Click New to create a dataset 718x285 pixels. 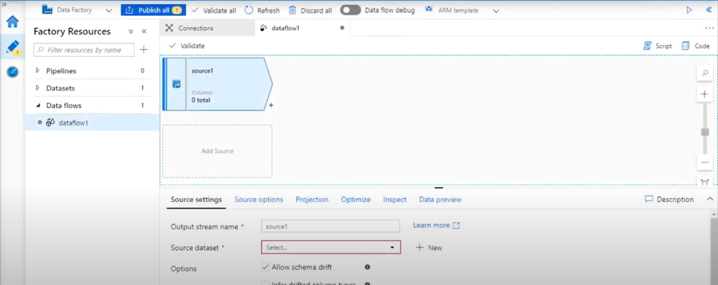[x=429, y=248]
